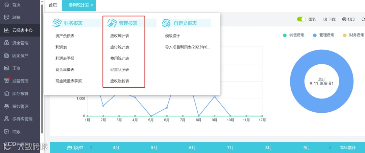Click the 9月 data point on line chart

[x=214, y=96]
